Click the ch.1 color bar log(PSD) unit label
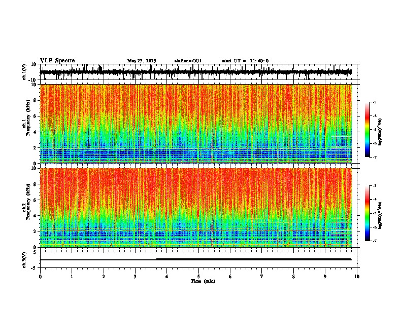The height and width of the screenshot is (310, 402). click(x=380, y=132)
